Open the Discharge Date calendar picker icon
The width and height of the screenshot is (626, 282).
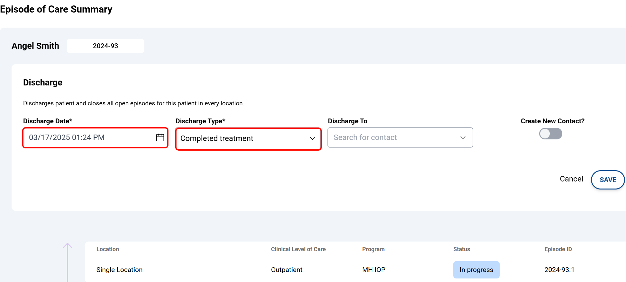pos(160,137)
